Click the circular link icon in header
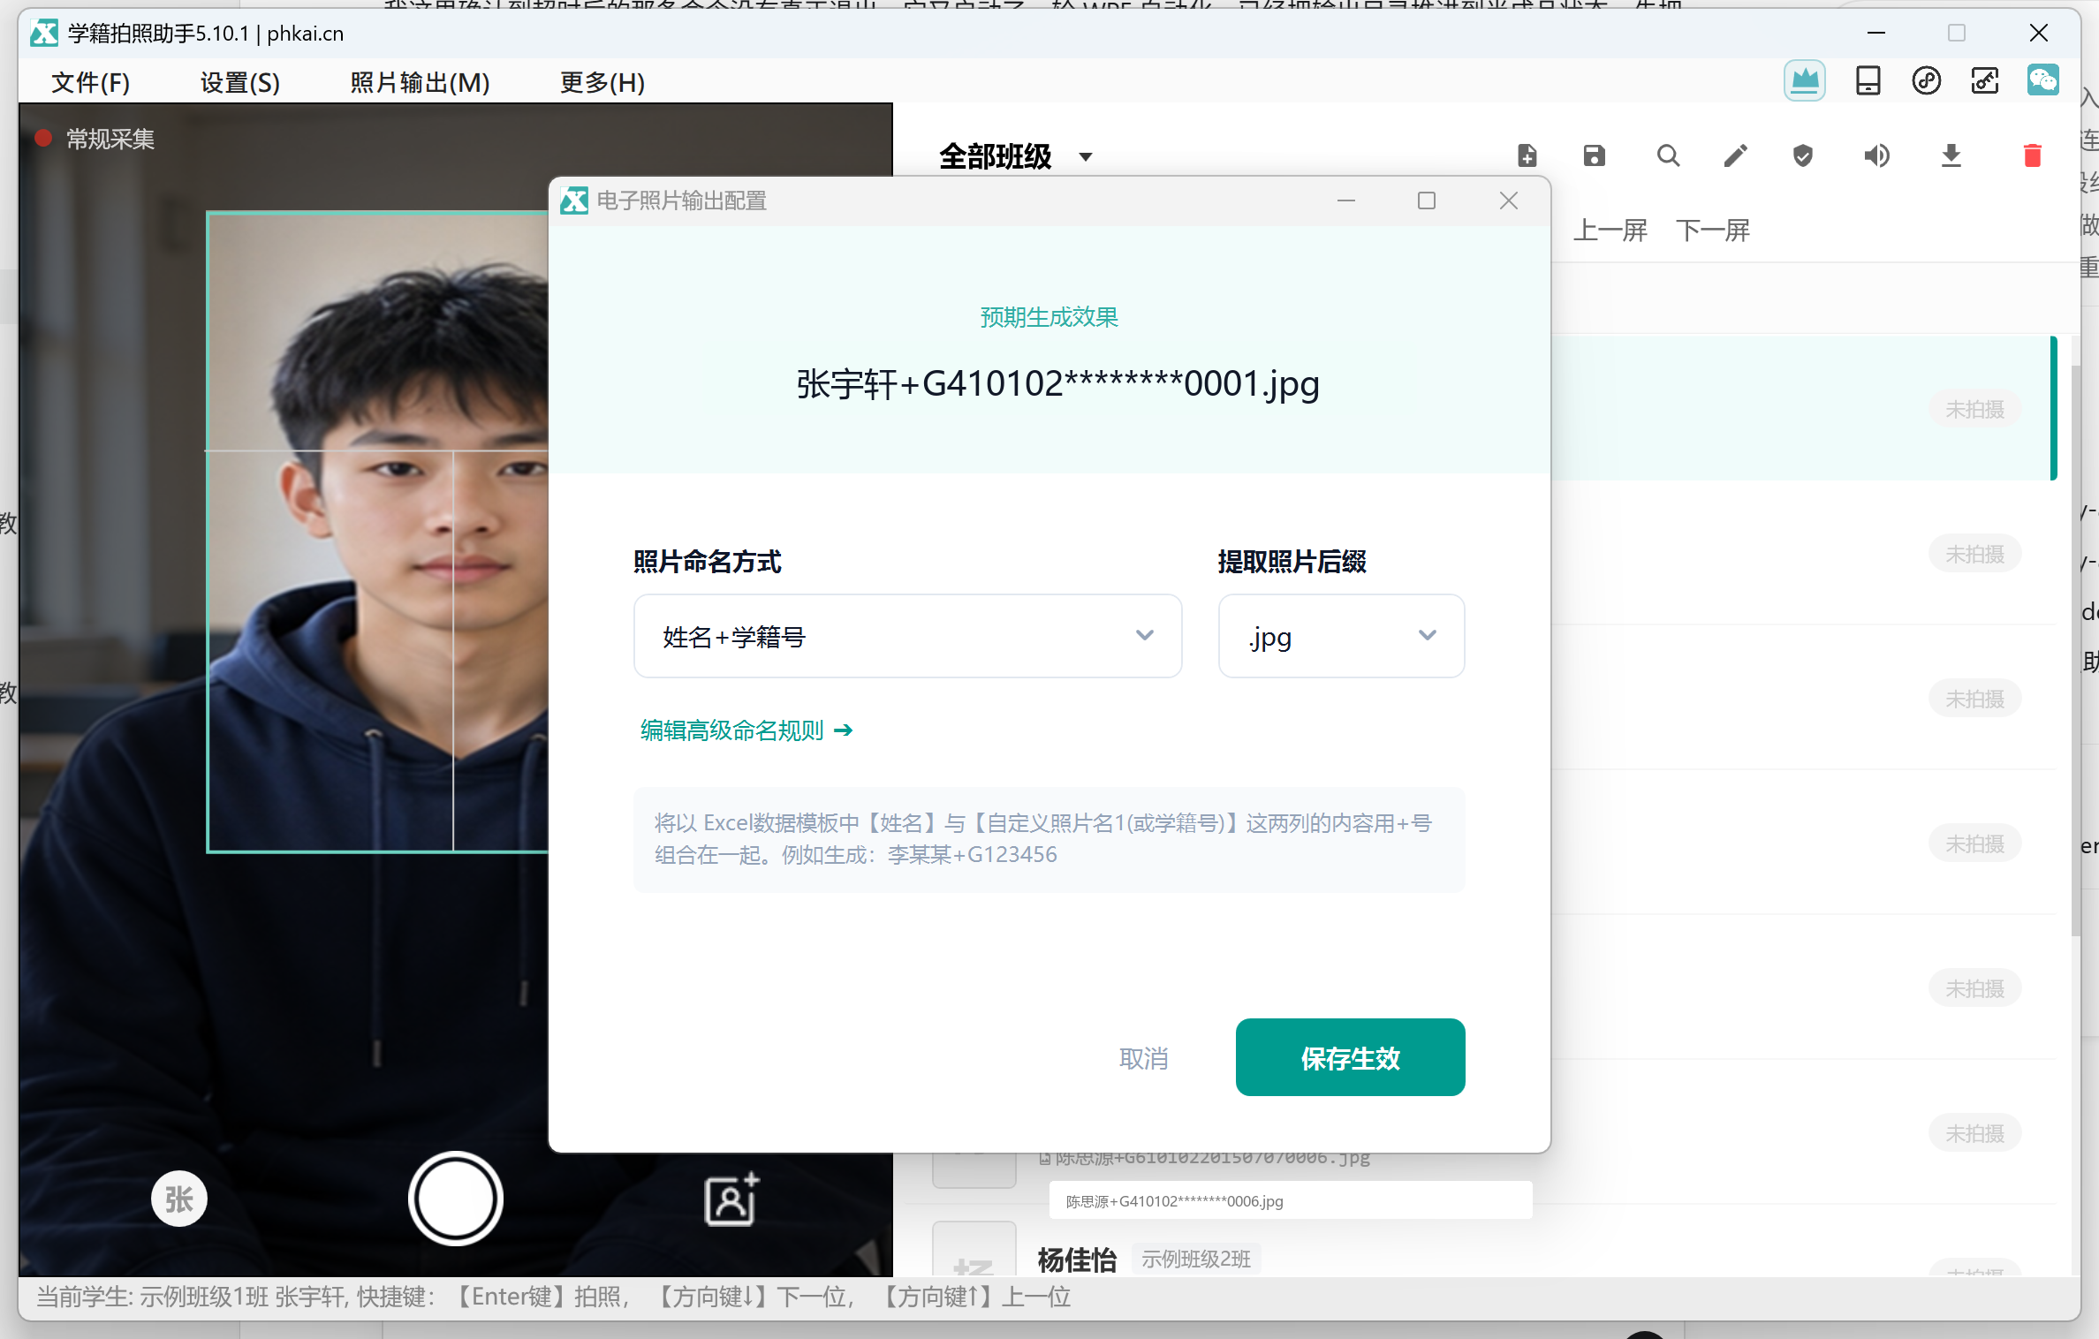The height and width of the screenshot is (1339, 2099). pyautogui.click(x=1926, y=81)
